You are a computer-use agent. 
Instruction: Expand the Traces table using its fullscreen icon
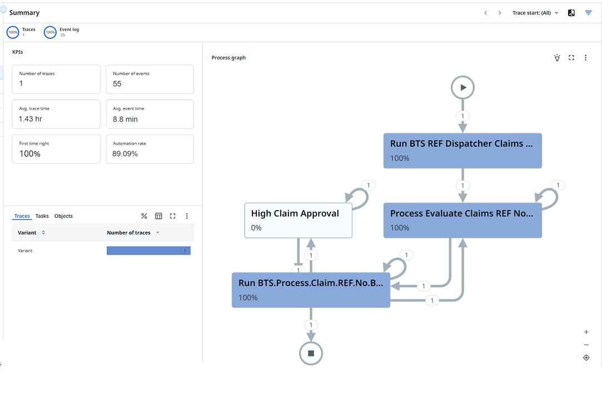click(x=172, y=216)
